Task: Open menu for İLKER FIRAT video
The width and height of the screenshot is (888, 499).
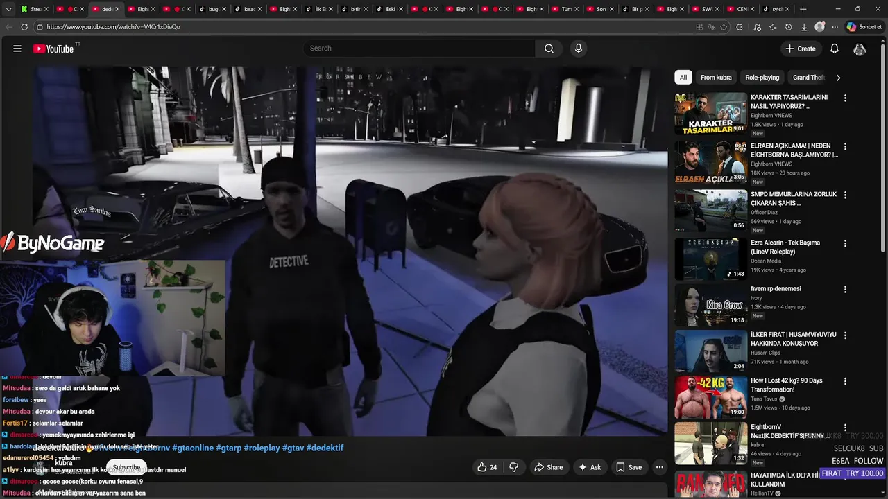Action: [845, 335]
